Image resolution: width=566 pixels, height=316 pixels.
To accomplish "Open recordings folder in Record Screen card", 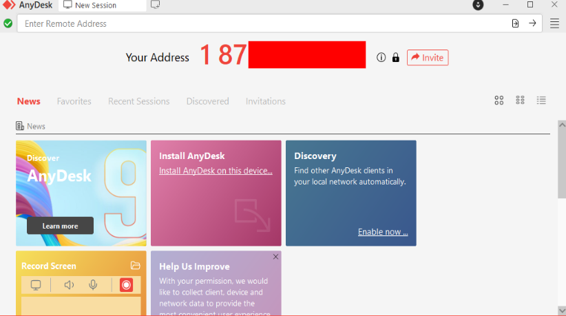I will point(136,266).
